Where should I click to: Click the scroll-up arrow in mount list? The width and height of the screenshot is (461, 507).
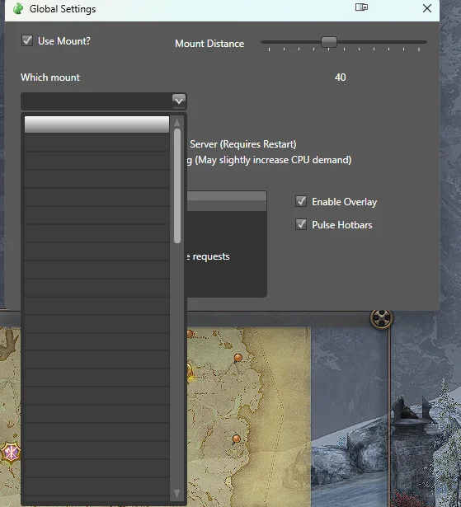point(177,123)
